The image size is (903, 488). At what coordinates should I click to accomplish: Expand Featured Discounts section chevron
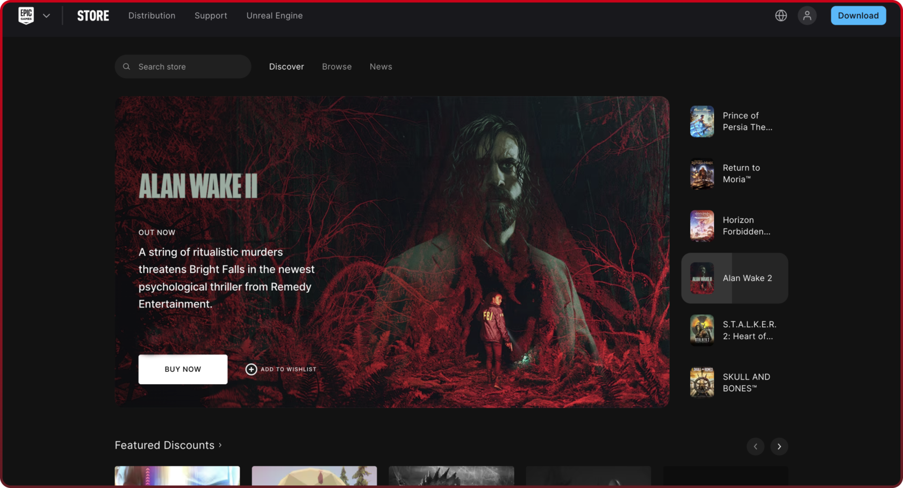220,445
